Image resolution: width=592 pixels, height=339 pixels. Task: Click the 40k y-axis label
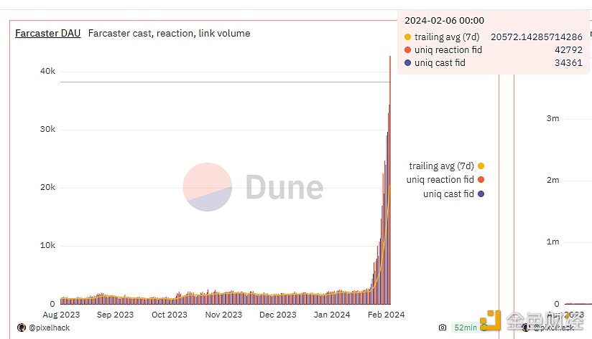[x=47, y=71]
